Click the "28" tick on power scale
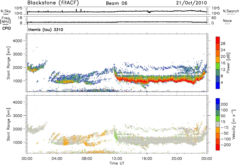 pyautogui.click(x=223, y=43)
